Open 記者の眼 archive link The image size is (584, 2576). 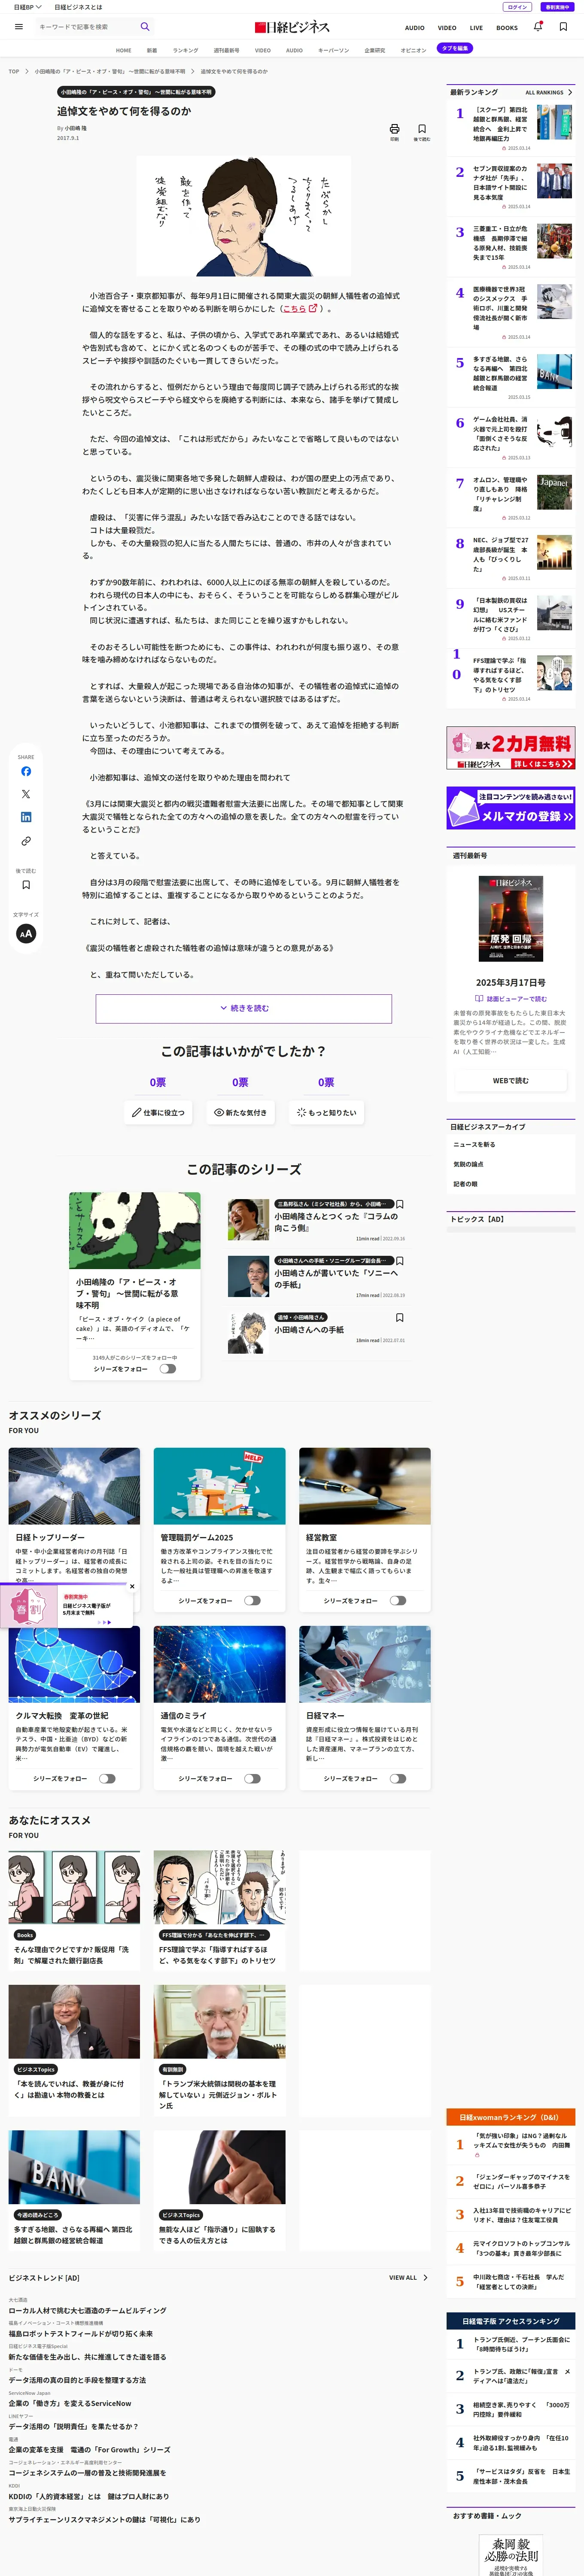(x=465, y=1184)
